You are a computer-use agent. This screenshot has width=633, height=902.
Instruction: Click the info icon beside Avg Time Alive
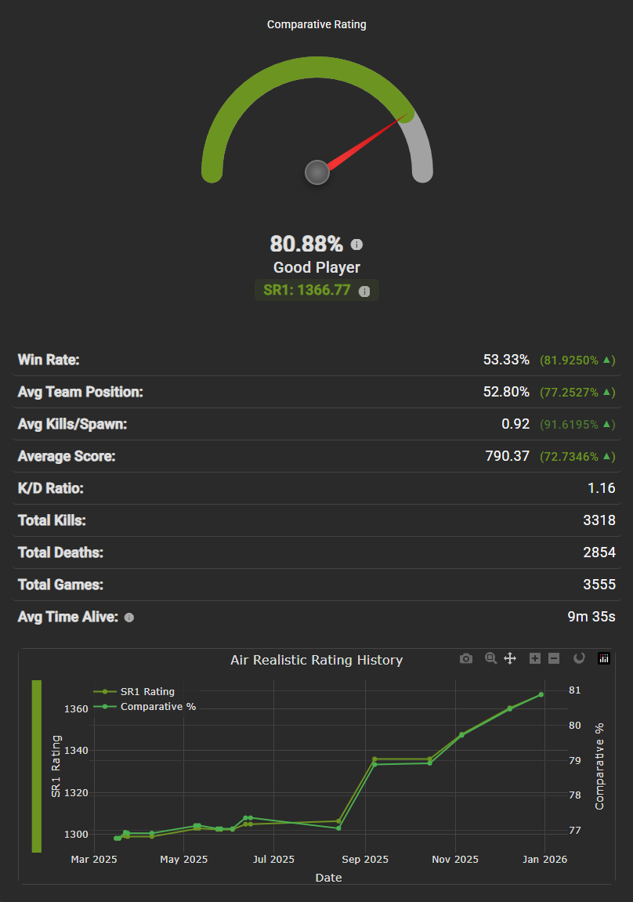[x=129, y=618]
